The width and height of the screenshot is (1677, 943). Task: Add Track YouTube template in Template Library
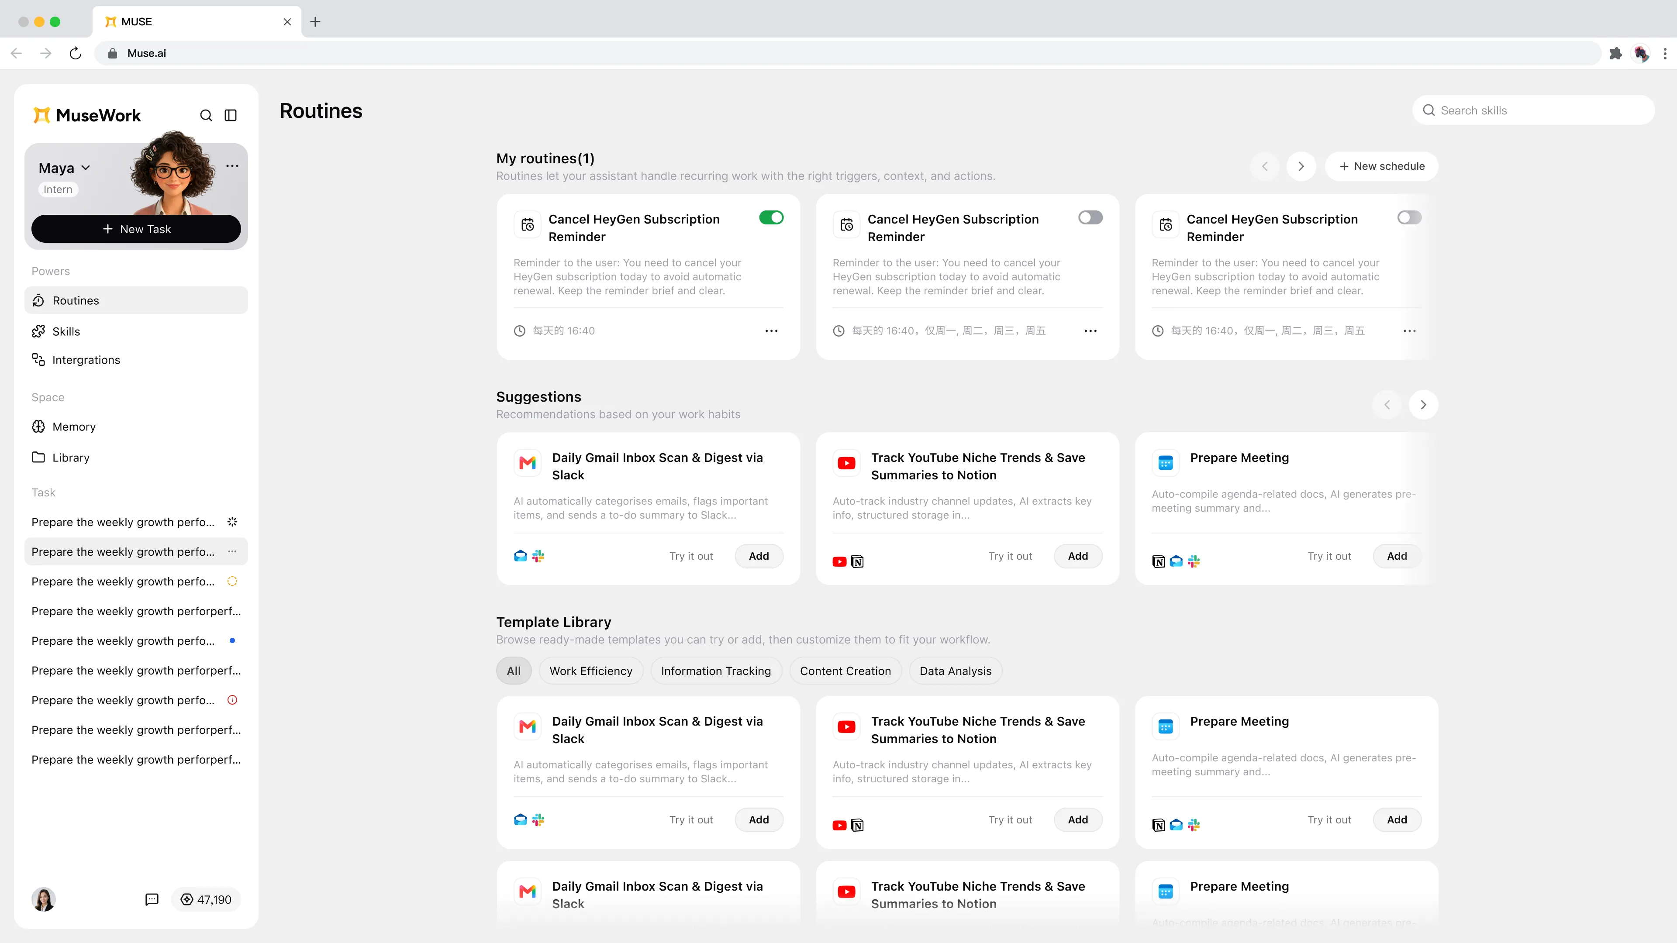tap(1077, 819)
